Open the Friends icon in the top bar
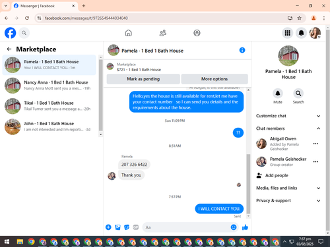 click(x=163, y=33)
